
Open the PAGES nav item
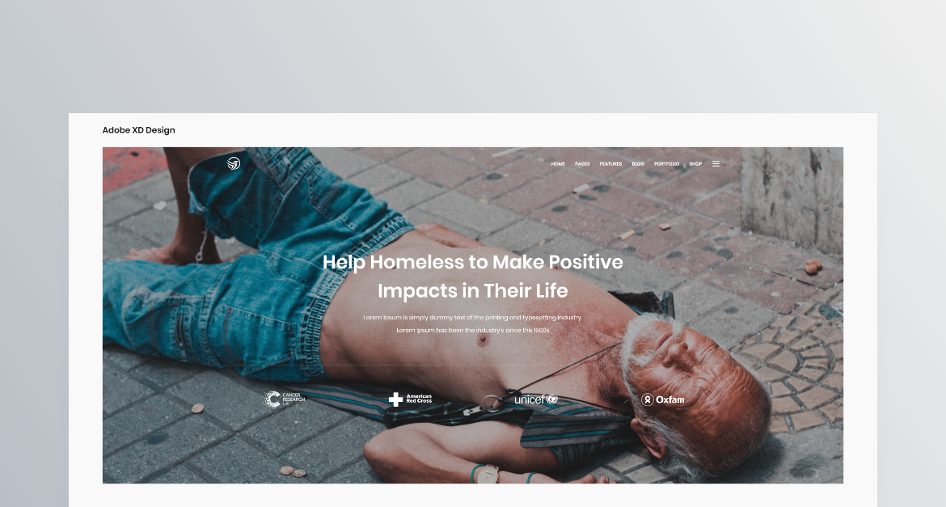pos(582,164)
